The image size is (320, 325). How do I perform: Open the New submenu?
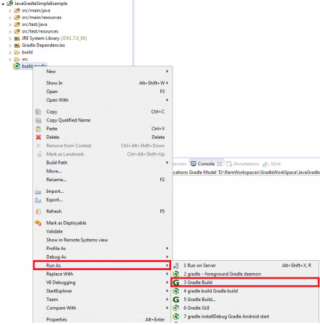pos(103,71)
